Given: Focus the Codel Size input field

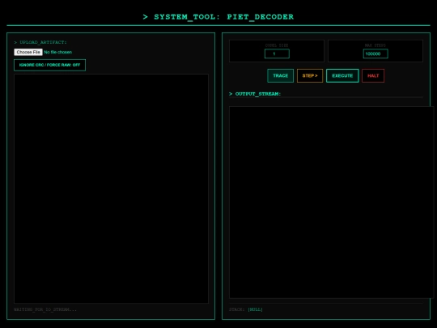Looking at the screenshot, I should [x=277, y=53].
